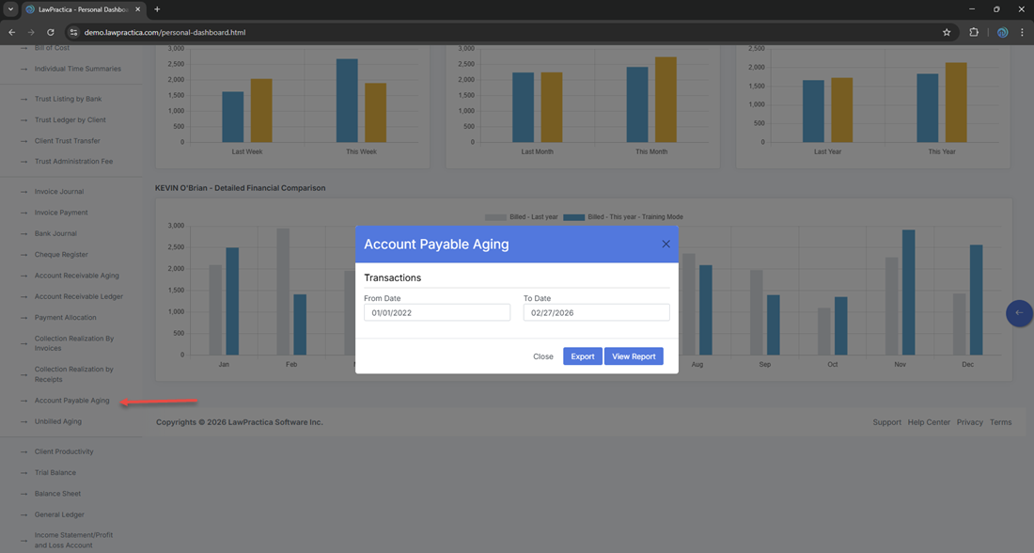This screenshot has height=553, width=1034.
Task: Click the To Date input field
Action: click(596, 312)
